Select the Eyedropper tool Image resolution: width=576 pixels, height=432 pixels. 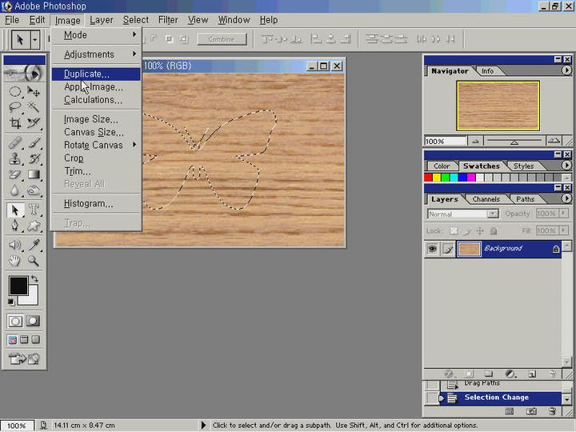pyautogui.click(x=34, y=245)
